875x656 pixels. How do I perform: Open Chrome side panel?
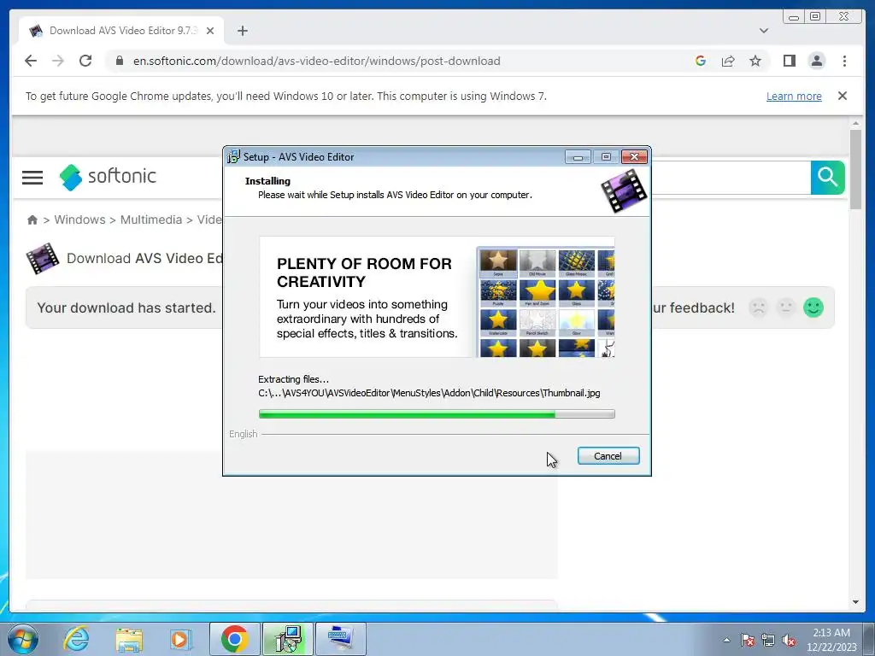pos(789,61)
